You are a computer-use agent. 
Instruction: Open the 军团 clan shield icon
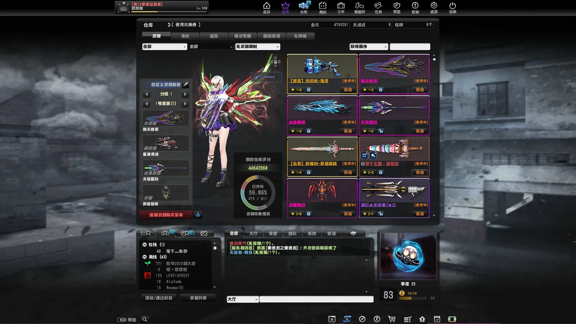(397, 8)
